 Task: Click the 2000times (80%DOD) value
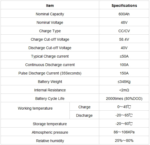(x=124, y=99)
